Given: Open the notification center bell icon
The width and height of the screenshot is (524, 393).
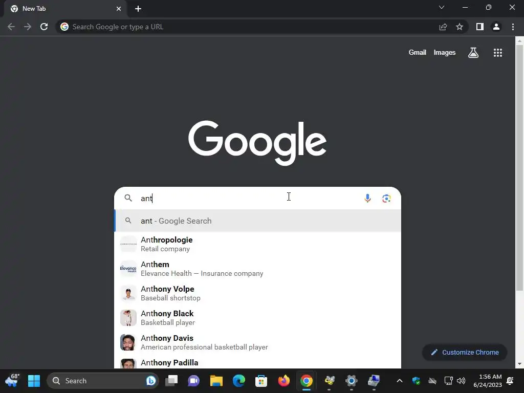Looking at the screenshot, I should click(x=510, y=381).
